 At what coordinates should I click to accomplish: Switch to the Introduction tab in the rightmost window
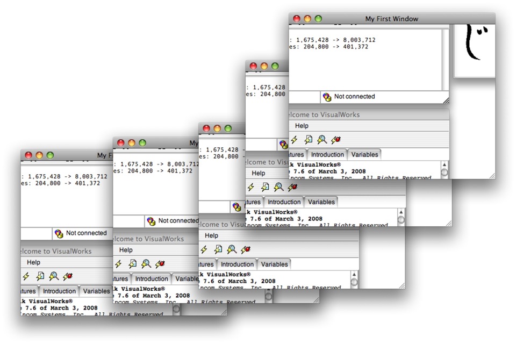pos(327,155)
